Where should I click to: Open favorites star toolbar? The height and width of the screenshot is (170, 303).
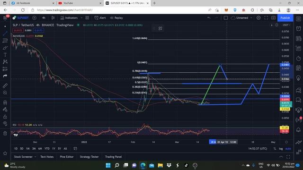tap(5, 153)
